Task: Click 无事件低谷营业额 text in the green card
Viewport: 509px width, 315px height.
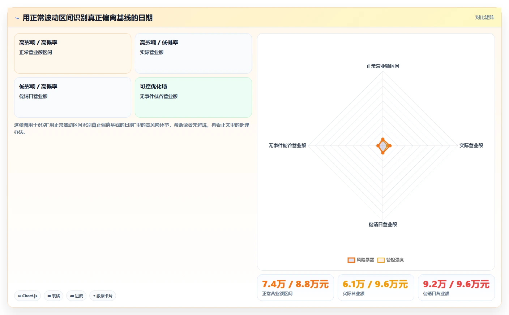Action: pos(159,96)
